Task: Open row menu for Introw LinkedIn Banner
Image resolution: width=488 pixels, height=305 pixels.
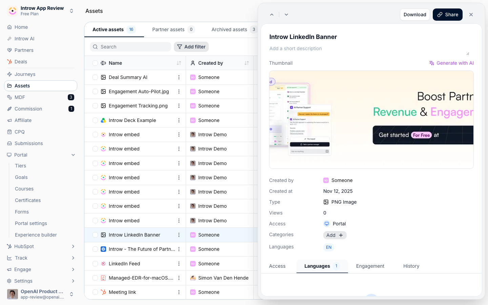Action: [x=179, y=235]
